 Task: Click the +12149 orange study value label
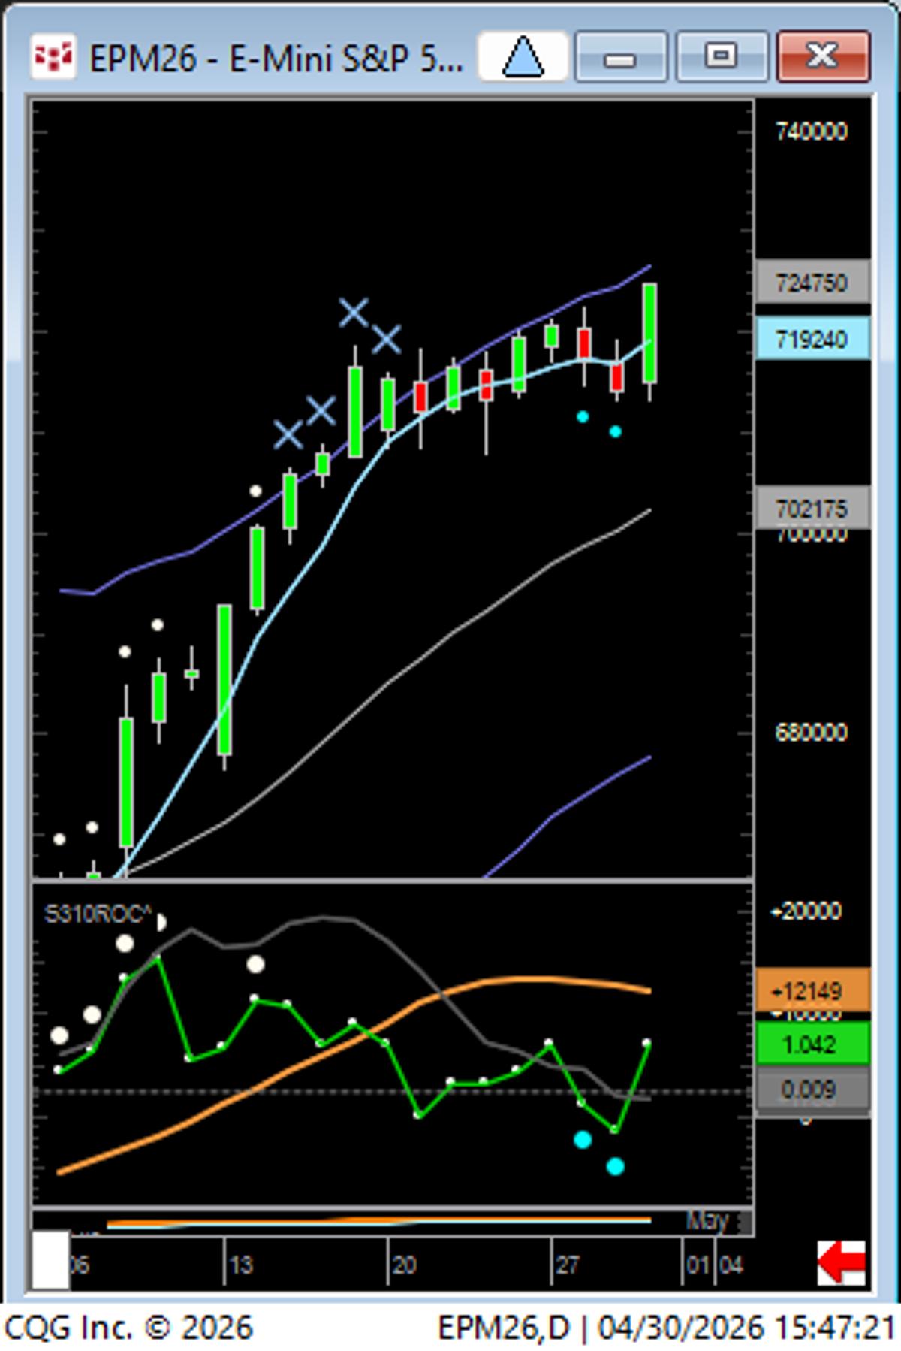pyautogui.click(x=812, y=990)
